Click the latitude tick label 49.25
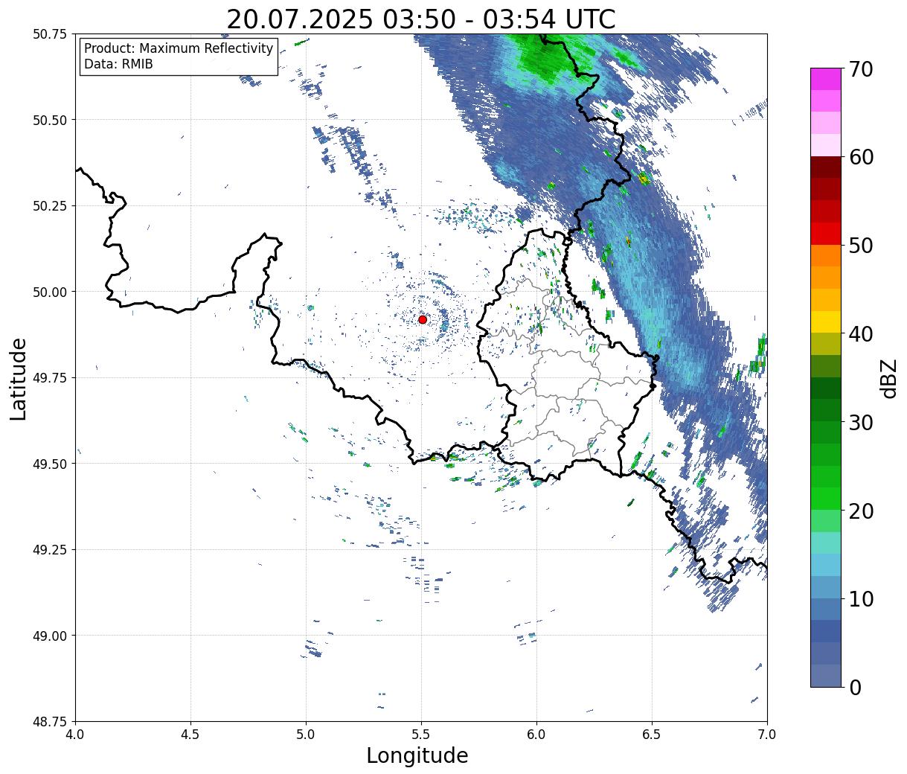The height and width of the screenshot is (774, 907). [50, 550]
